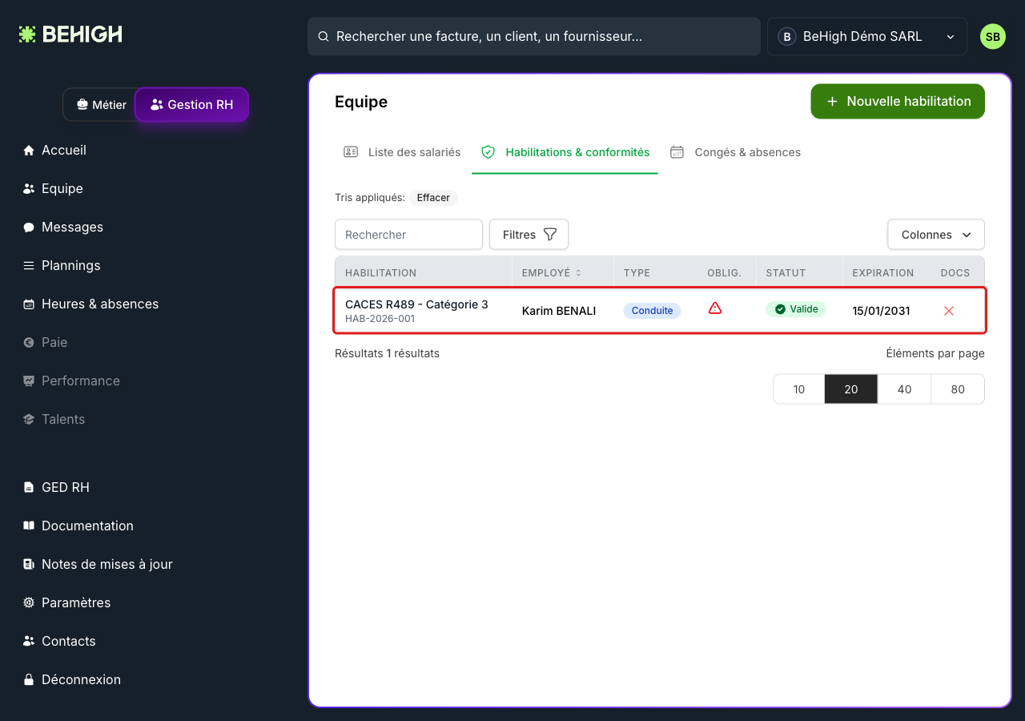Click the red X in Docs column

click(949, 311)
